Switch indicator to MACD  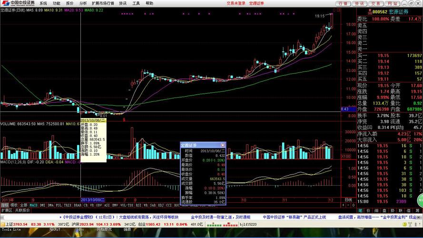(33, 205)
